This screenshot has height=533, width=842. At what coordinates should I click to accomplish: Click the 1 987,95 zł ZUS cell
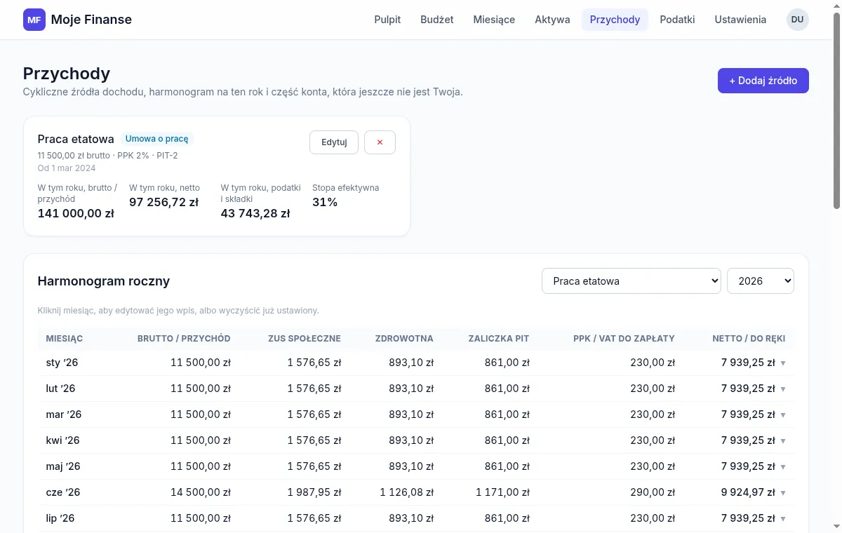point(314,492)
